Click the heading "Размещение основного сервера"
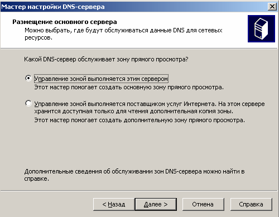This screenshot has width=279, height=217. (65, 22)
